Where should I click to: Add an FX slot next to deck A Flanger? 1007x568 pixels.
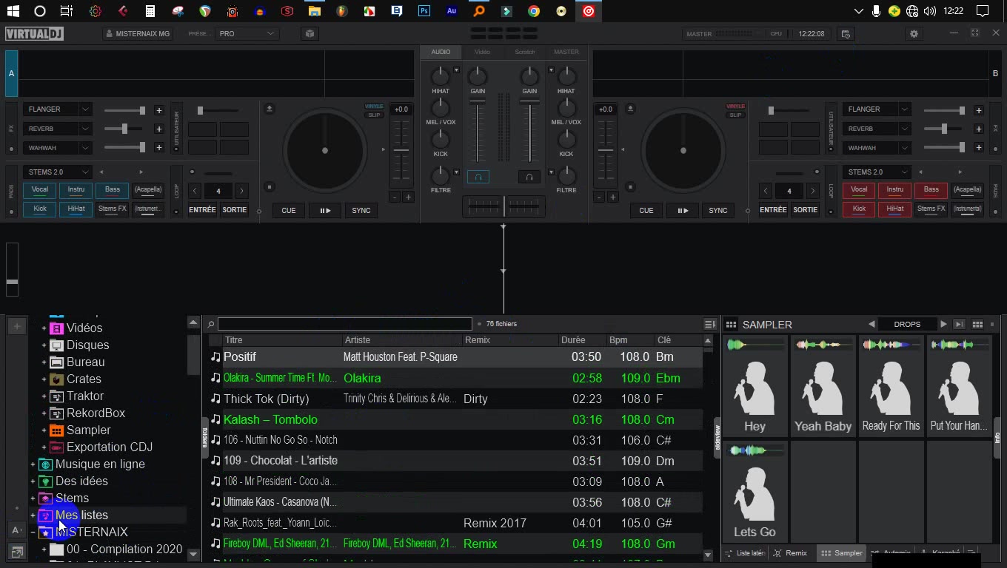(x=158, y=110)
